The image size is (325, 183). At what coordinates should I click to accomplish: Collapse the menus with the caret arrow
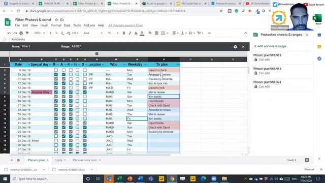tap(246, 33)
